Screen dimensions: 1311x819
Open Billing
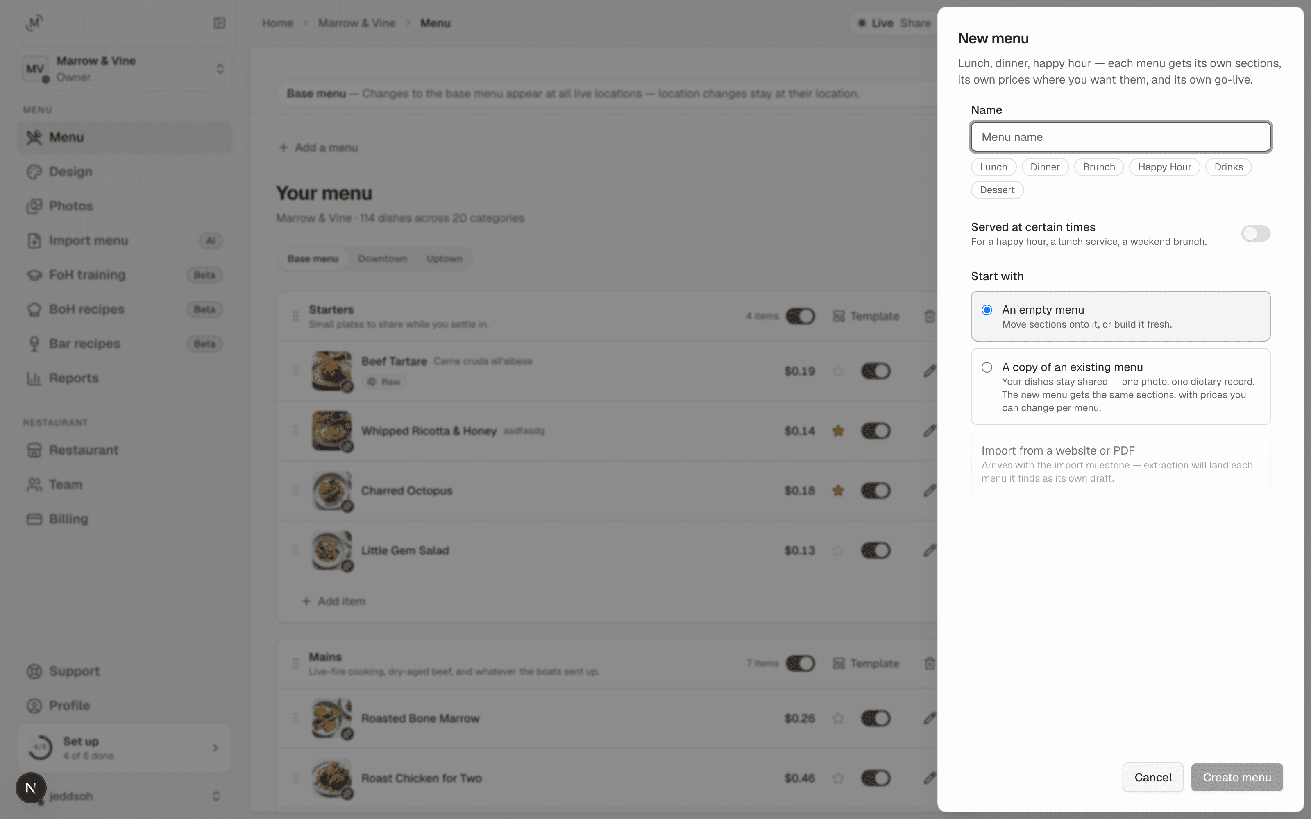click(125, 519)
